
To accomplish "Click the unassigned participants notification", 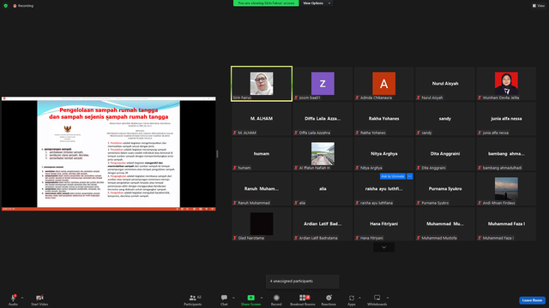I will (x=303, y=281).
